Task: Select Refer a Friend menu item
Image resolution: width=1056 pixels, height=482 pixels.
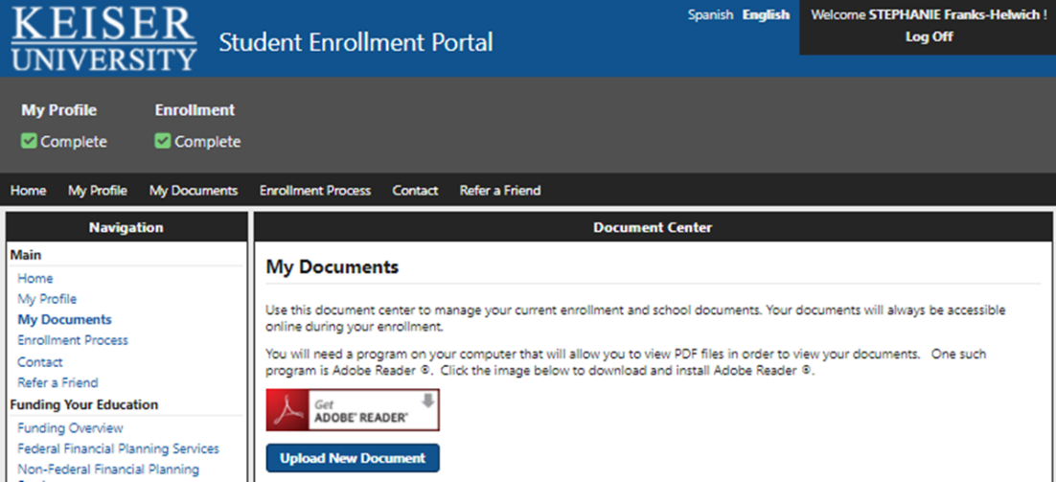Action: click(x=500, y=191)
